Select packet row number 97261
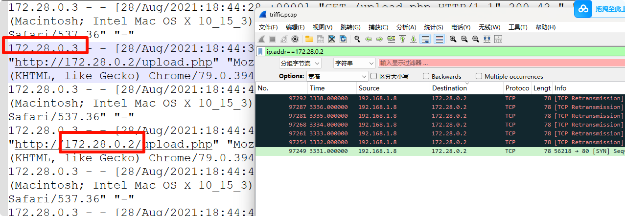The height and width of the screenshot is (216, 625). coord(440,133)
